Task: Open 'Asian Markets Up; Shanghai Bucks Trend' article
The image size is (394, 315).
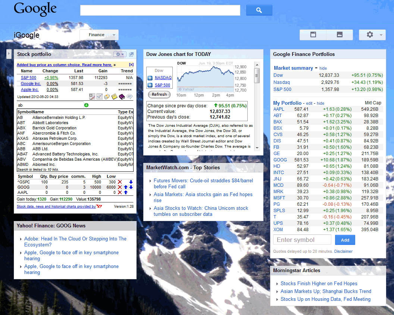Action: pos(326,292)
